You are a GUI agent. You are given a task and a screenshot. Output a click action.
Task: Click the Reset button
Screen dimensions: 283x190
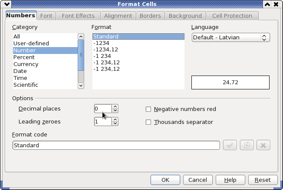(x=263, y=180)
